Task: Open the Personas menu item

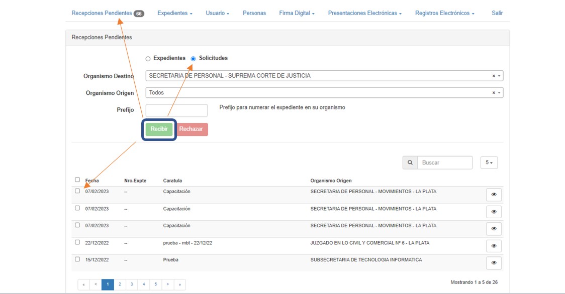Action: [x=254, y=13]
